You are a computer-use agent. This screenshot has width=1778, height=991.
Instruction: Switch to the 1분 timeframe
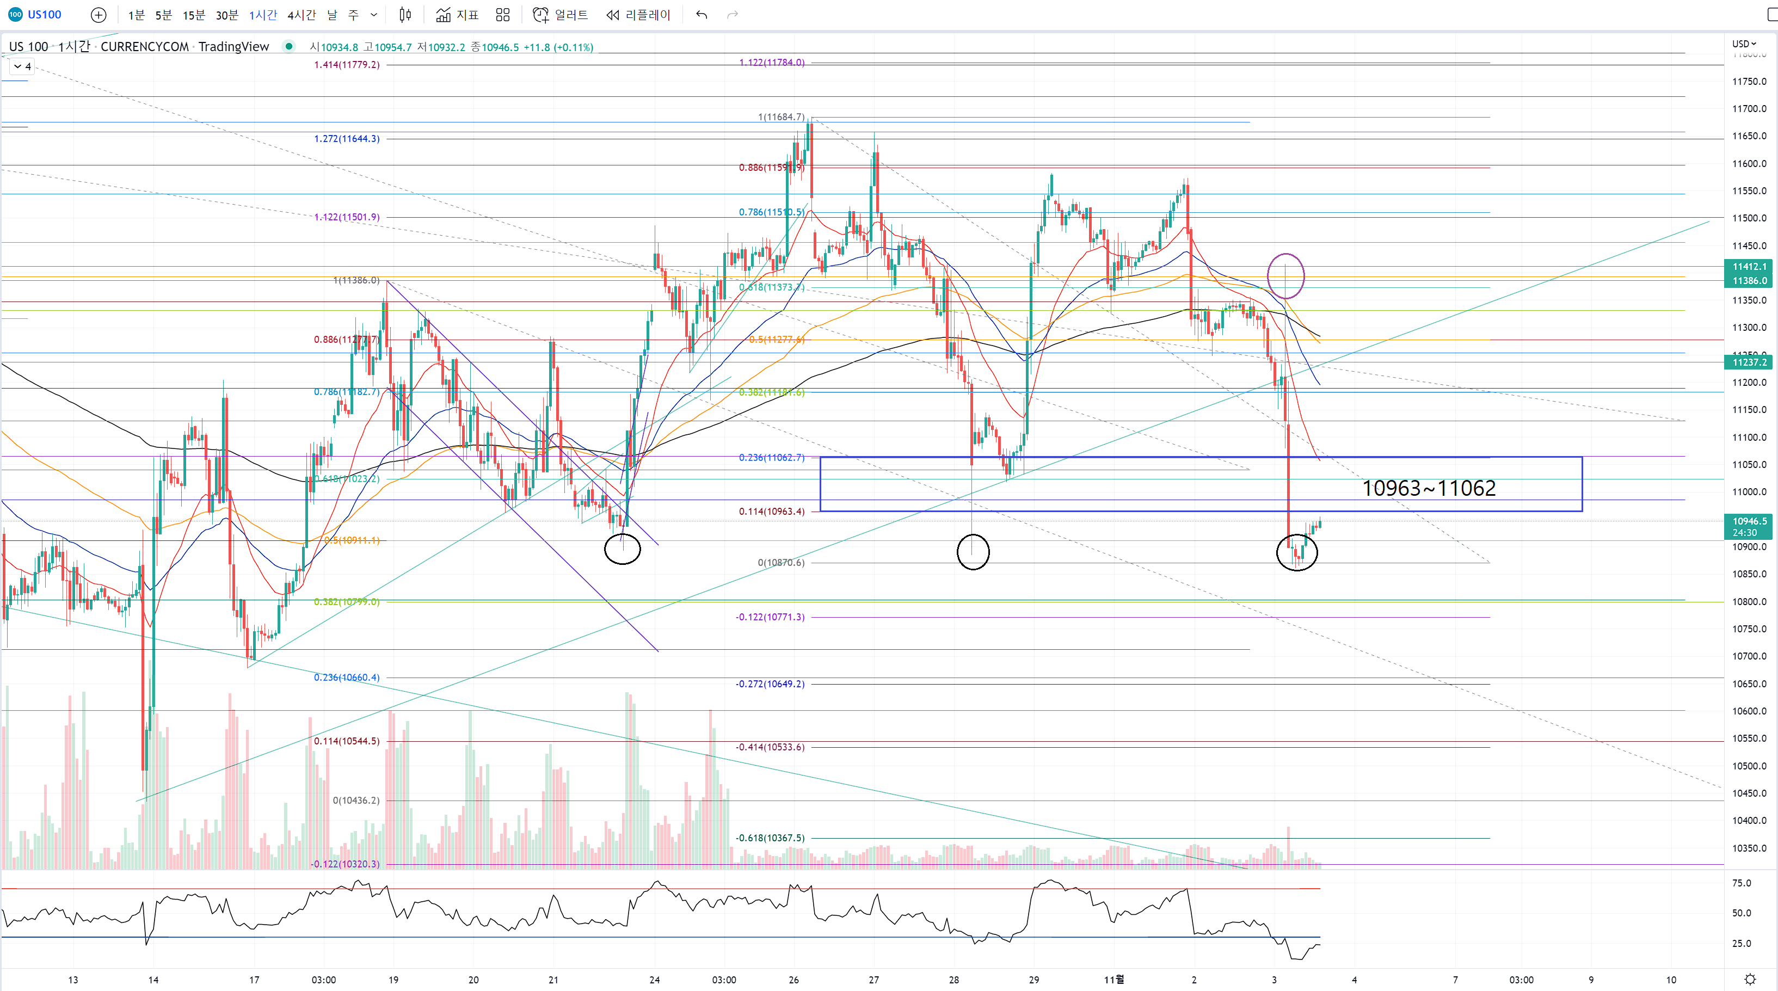tap(136, 15)
